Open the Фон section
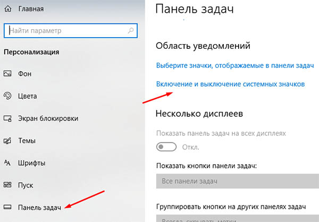 point(25,74)
